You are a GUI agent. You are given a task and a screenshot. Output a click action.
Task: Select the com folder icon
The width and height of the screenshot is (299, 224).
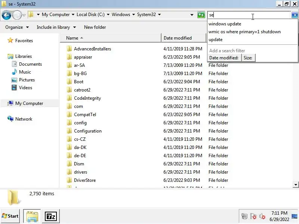[69, 106]
